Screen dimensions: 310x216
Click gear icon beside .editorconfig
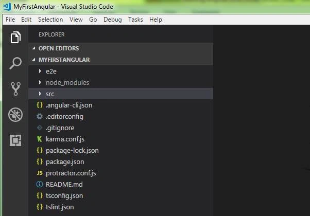(x=40, y=116)
